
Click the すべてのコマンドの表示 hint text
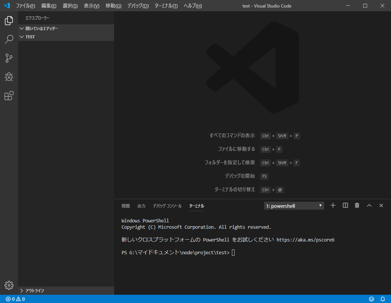pos(232,135)
